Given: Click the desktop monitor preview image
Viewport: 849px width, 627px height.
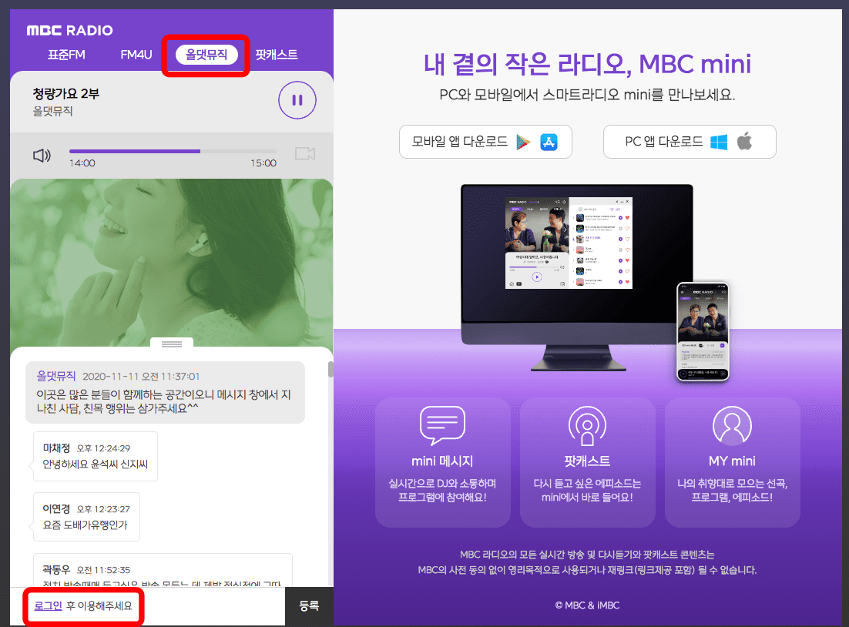Looking at the screenshot, I should pos(576,277).
